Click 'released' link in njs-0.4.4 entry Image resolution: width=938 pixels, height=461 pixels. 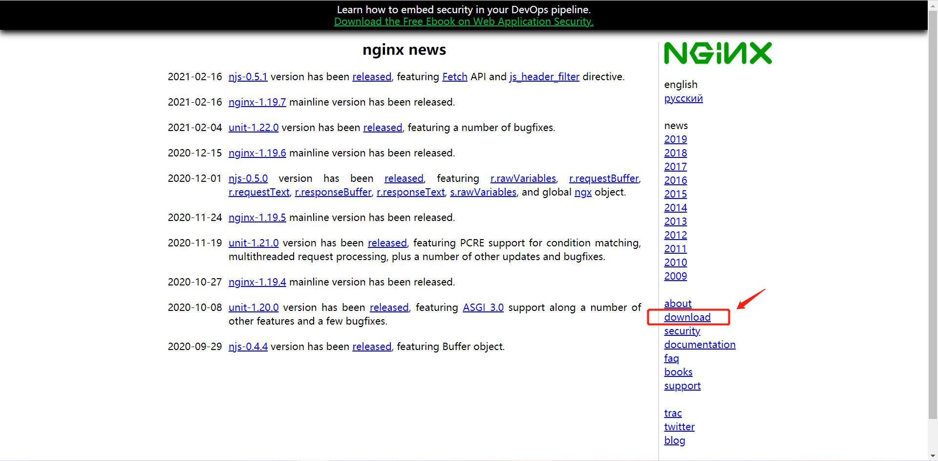click(372, 347)
